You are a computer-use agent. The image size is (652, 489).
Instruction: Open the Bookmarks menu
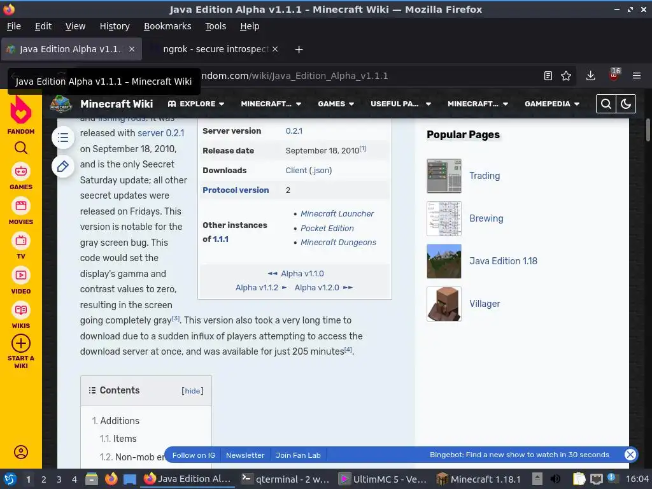(167, 26)
